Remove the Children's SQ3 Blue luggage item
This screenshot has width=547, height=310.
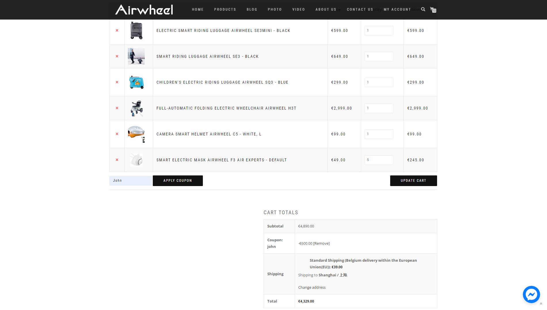117,82
